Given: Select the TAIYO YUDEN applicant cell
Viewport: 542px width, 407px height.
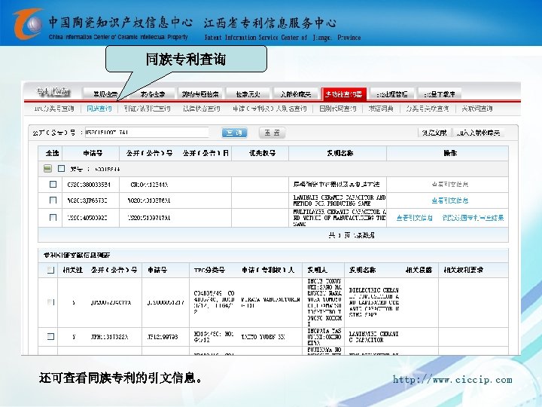Looking at the screenshot, I should 263,336.
